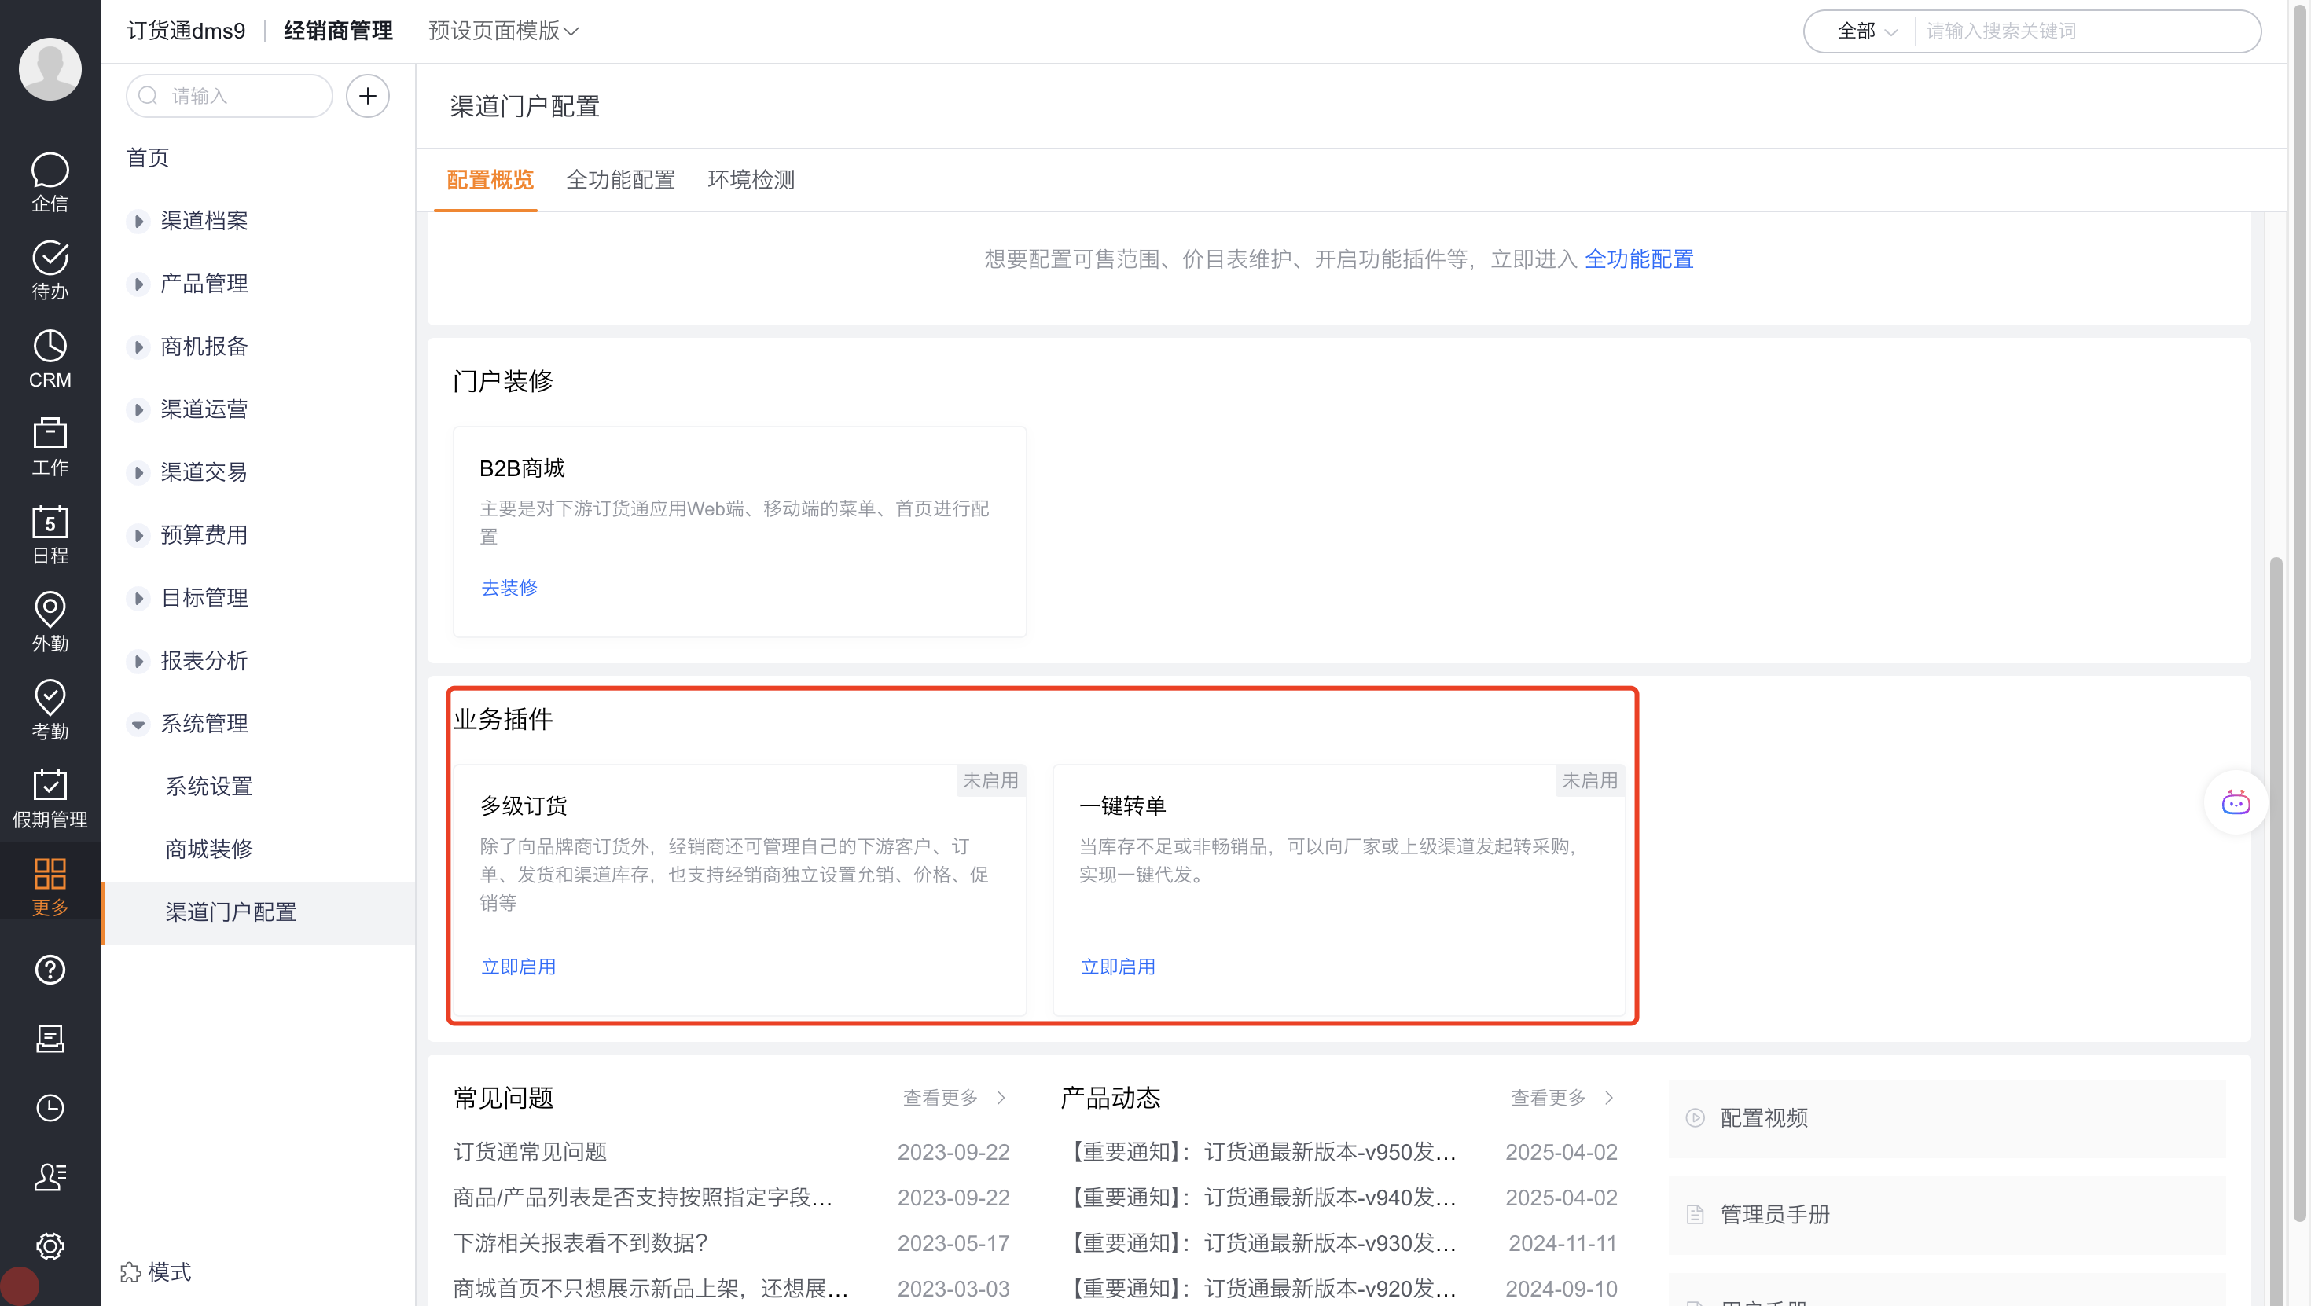
Task: Switch to the 全功能配置 tab
Action: click(x=620, y=179)
